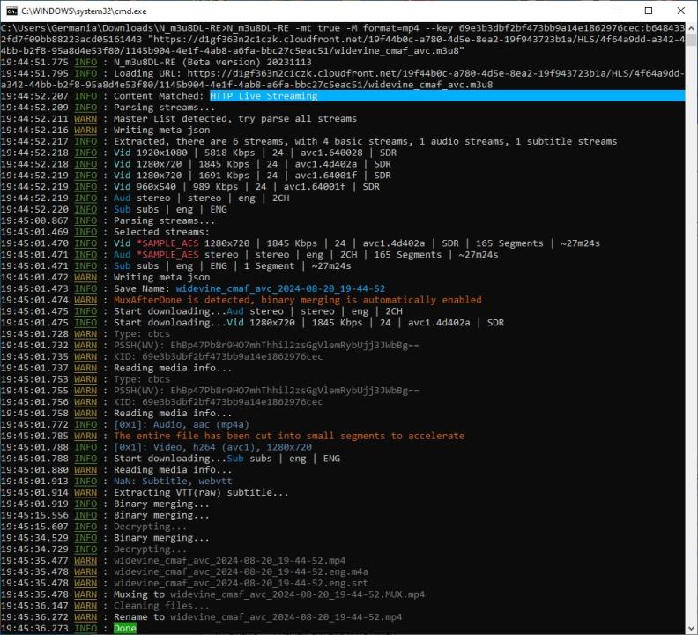698x635 pixels.
Task: Click the 'Extracting VTT(raw) subtitle' line
Action: coord(201,492)
